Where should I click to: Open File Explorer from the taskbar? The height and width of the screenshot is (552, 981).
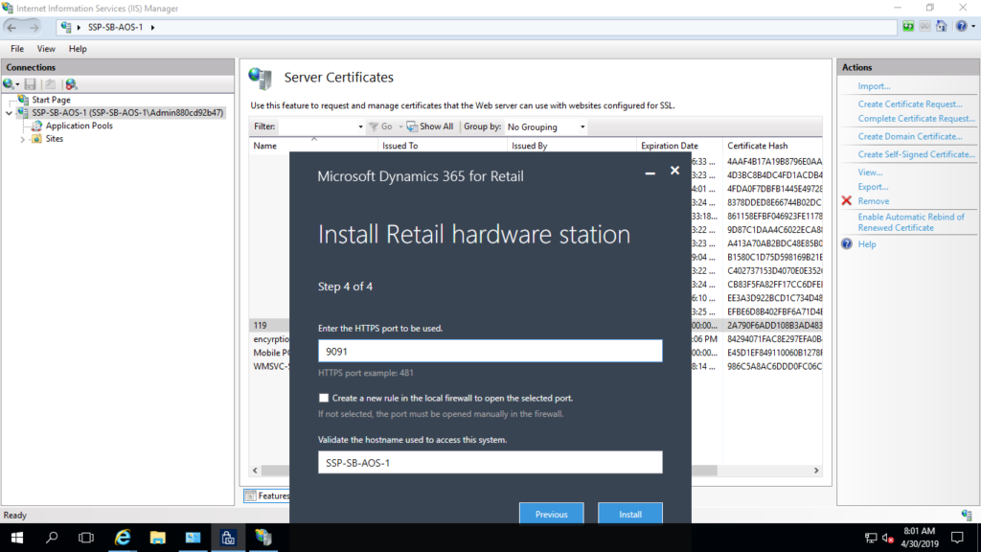tap(158, 538)
